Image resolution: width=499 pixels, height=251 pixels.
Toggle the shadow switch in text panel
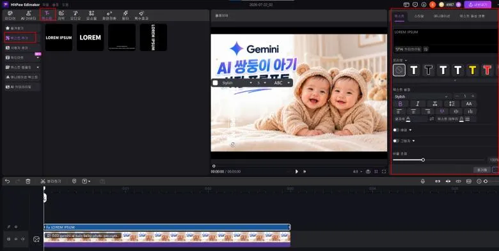[x=396, y=141]
